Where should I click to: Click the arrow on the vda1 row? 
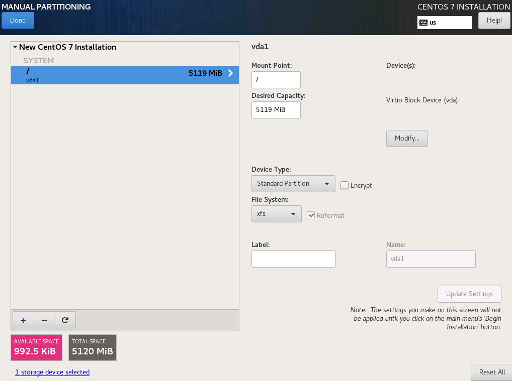coord(231,73)
